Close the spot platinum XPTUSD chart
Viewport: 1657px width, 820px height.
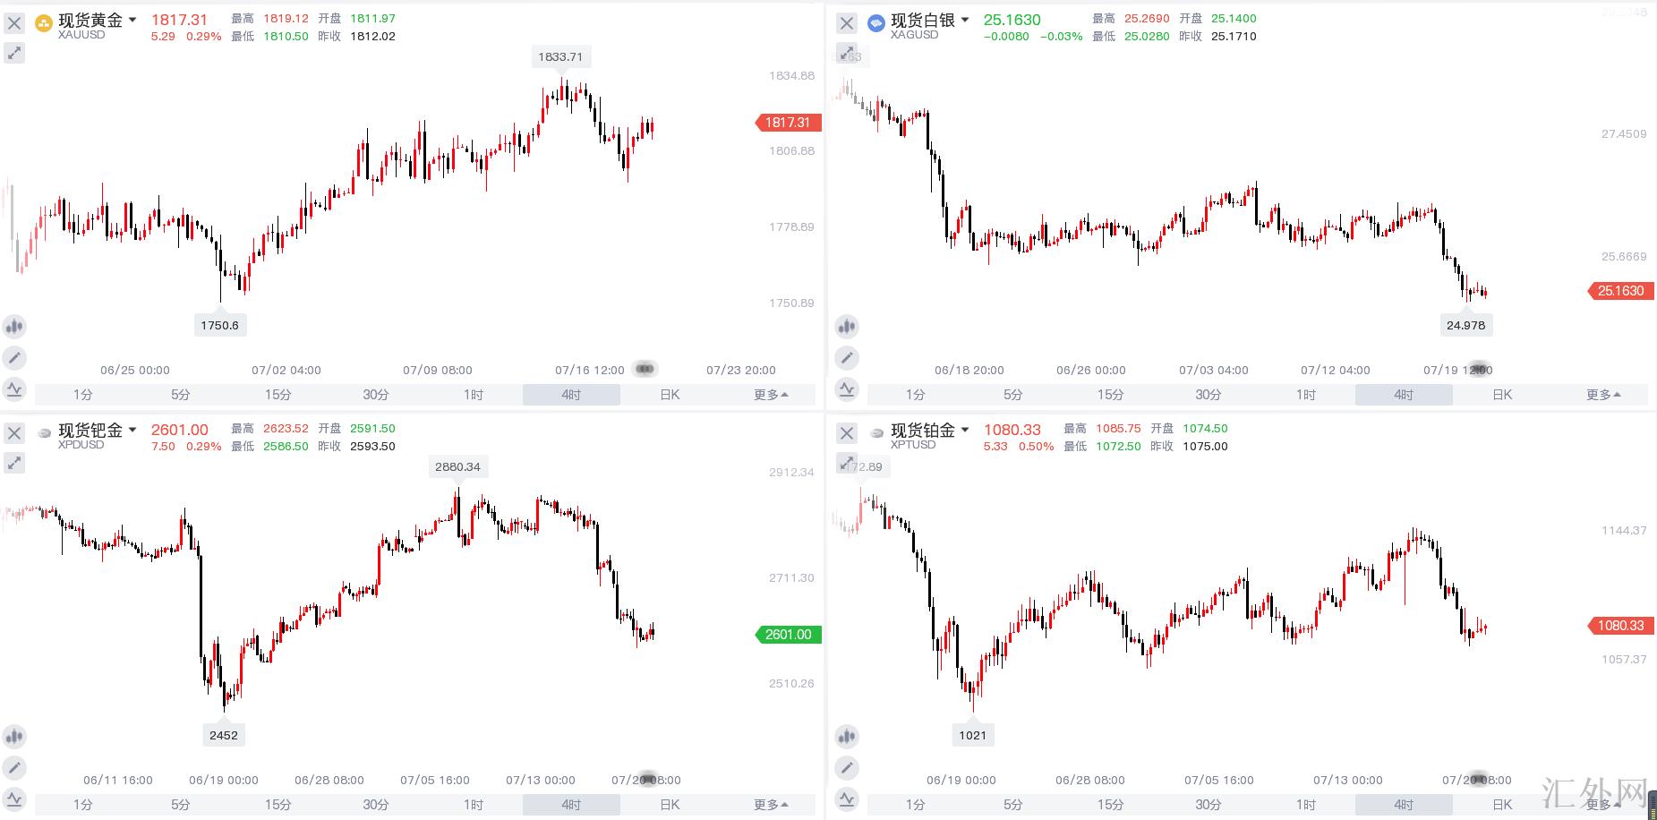(x=847, y=433)
